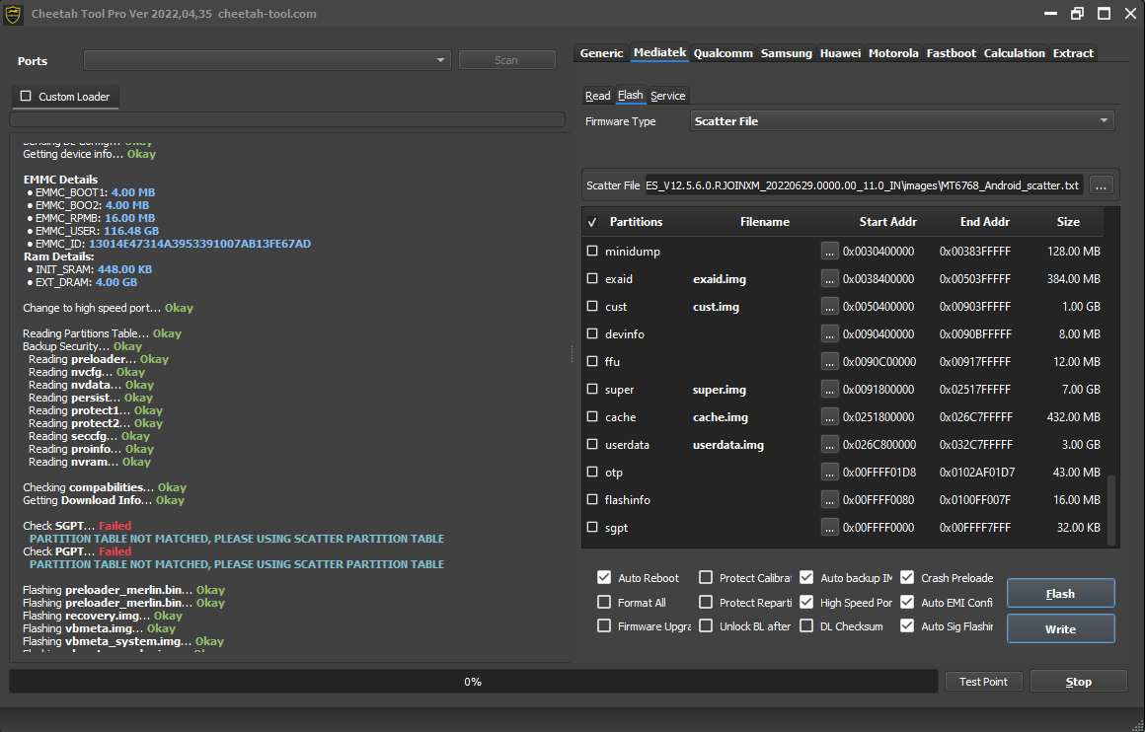1145x732 pixels.
Task: Enable Firmware Upgrade option
Action: 604,625
